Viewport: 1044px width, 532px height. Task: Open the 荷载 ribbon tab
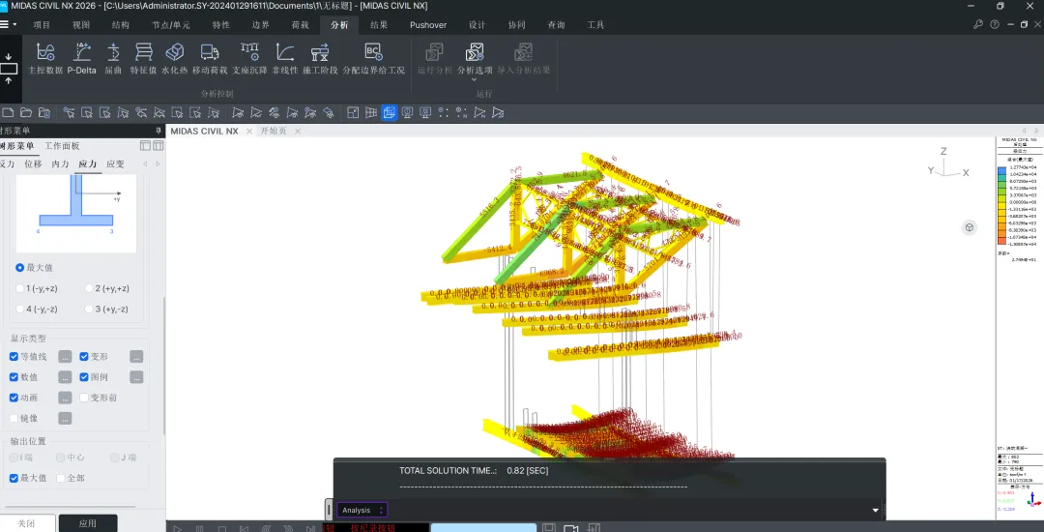[301, 25]
